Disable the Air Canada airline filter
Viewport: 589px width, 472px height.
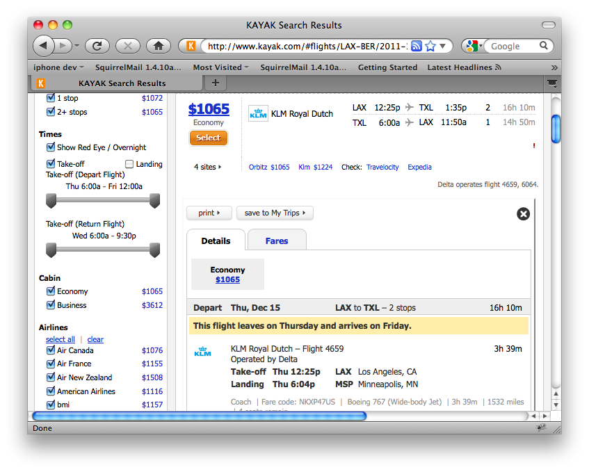[51, 350]
